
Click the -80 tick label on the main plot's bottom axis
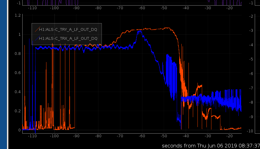tap(98, 136)
